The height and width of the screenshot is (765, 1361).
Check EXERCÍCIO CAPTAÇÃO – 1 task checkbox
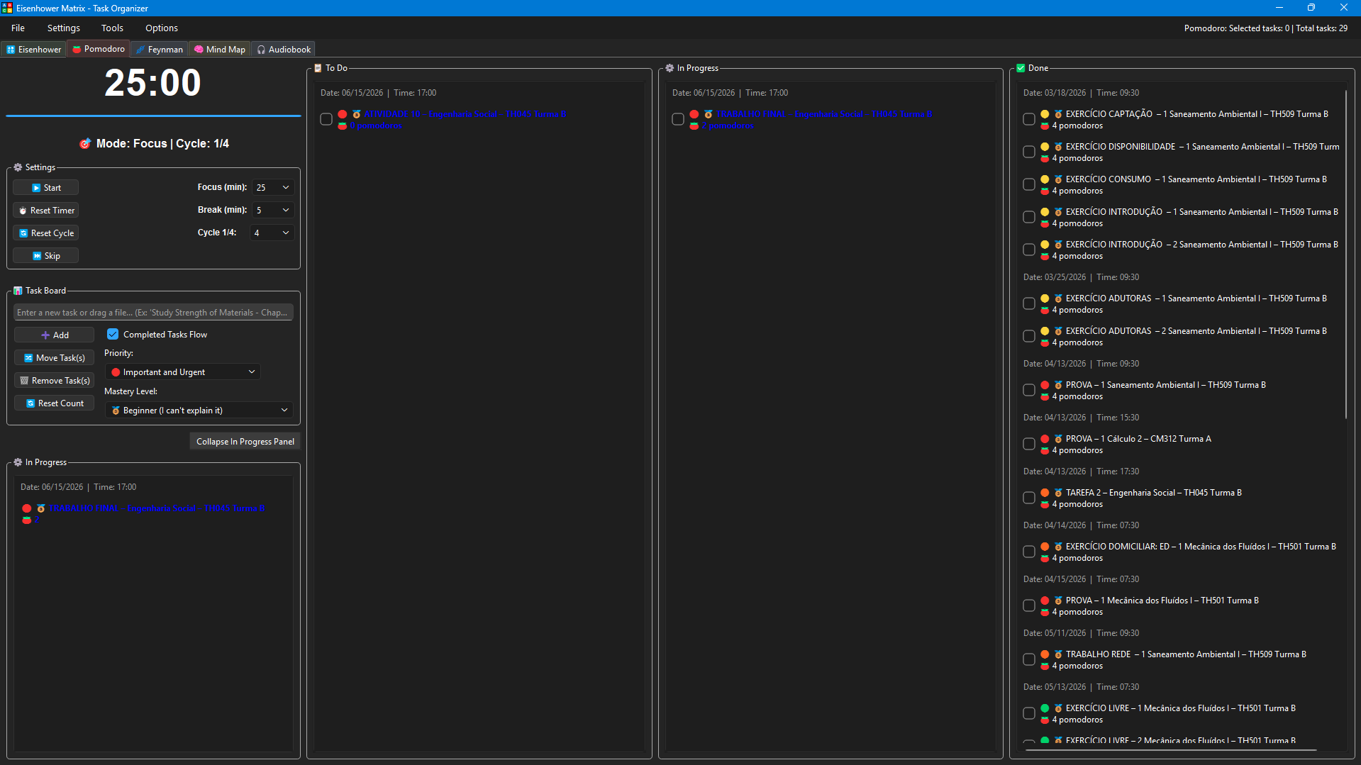(1029, 119)
